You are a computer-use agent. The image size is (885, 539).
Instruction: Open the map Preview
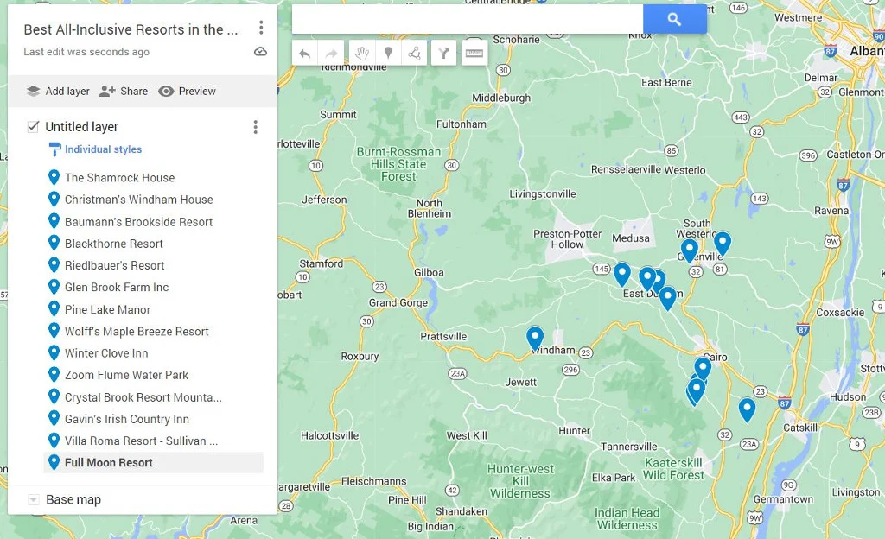(x=187, y=91)
